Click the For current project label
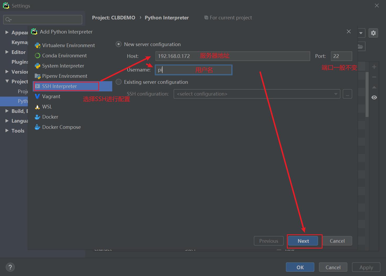Screen dimensions: 386x276 [228, 18]
